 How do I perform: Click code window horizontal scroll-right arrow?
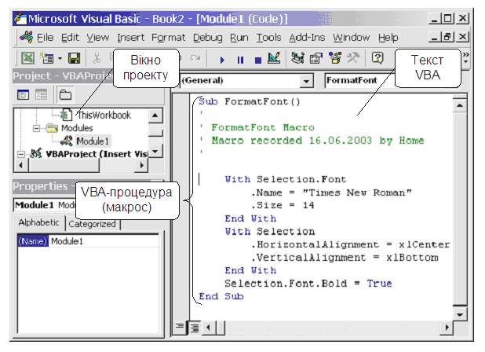[447, 327]
